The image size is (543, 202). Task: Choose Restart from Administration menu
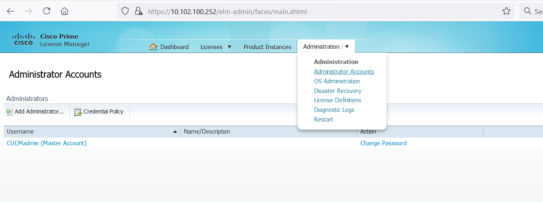coord(324,120)
